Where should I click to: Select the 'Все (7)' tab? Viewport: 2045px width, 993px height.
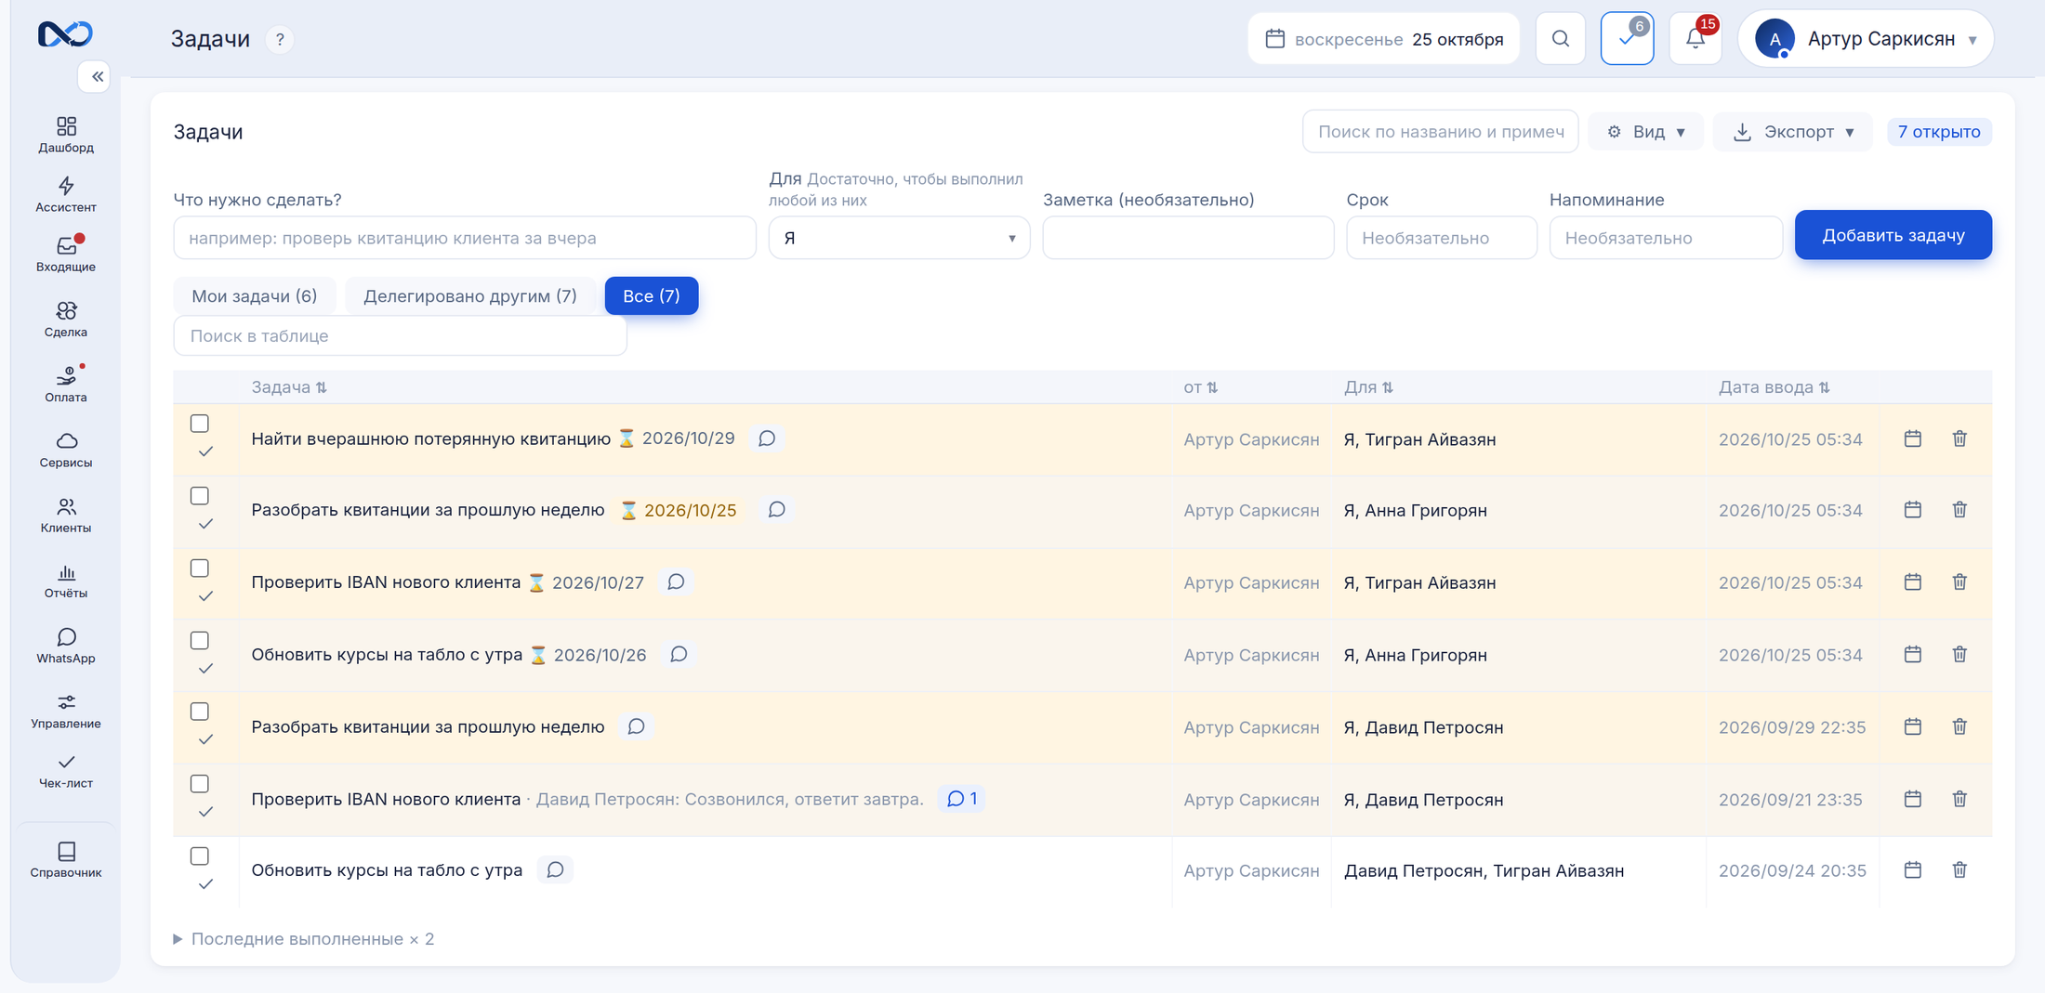pos(652,296)
